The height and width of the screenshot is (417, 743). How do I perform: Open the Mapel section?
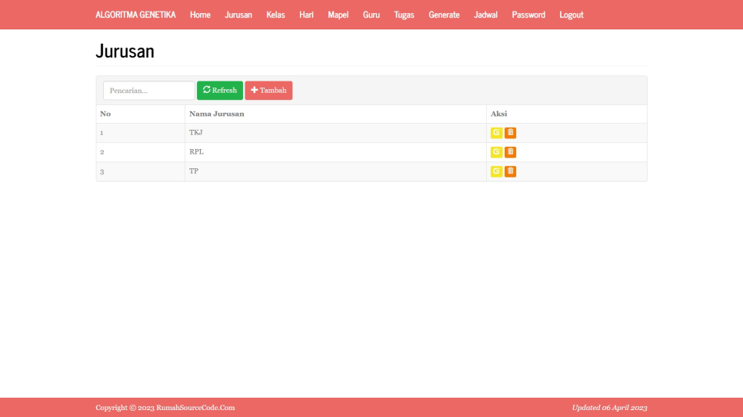338,15
